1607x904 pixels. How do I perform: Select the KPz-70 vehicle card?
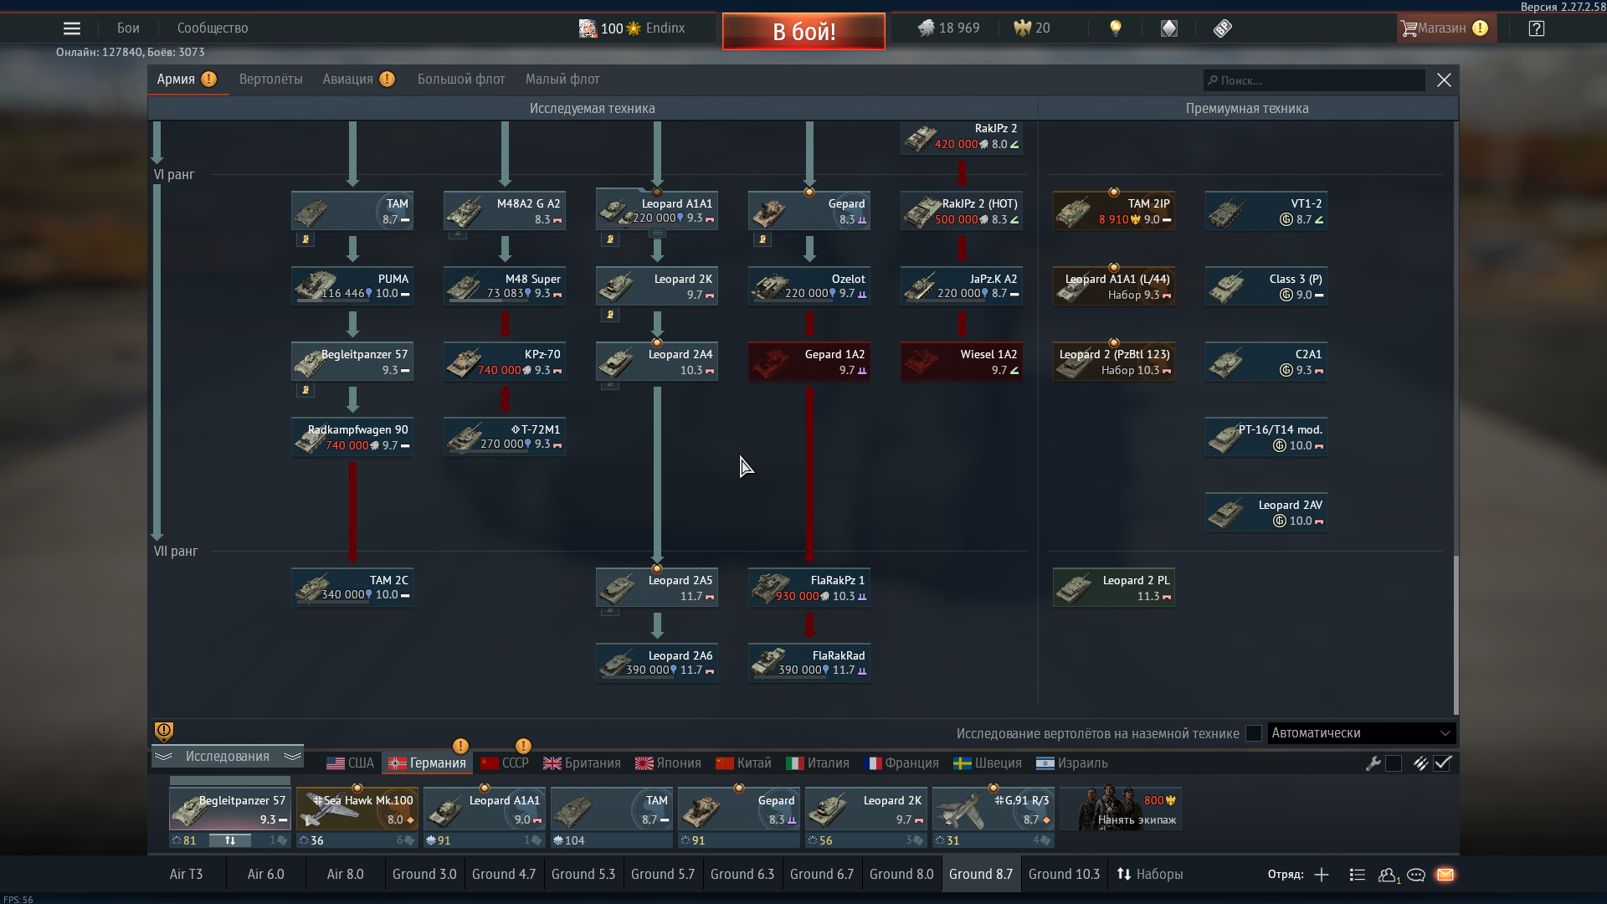click(505, 361)
